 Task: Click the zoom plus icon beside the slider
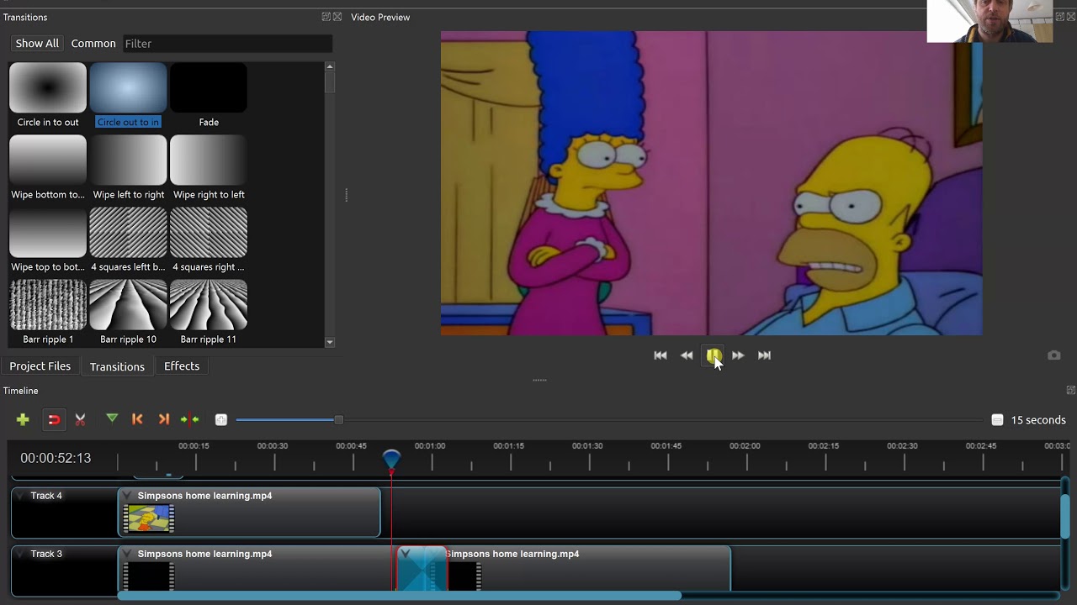221,419
